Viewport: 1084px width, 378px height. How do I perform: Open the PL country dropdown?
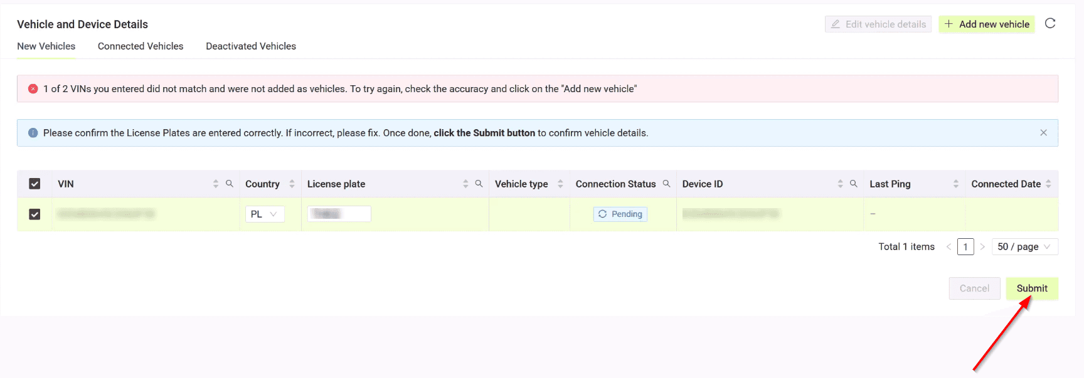tap(264, 214)
